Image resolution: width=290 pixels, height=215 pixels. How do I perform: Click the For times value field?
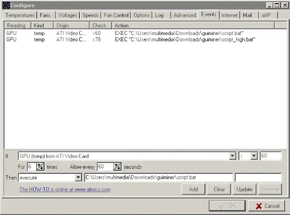32,166
